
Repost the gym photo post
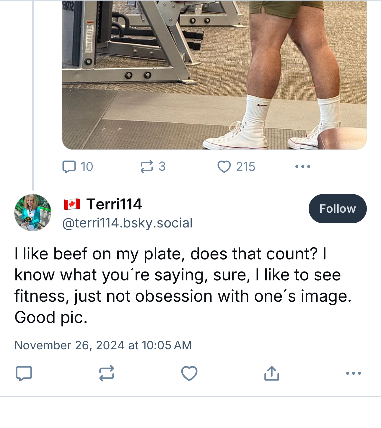[147, 167]
